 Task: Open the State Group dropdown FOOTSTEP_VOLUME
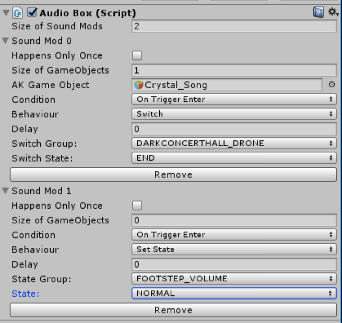tap(234, 279)
